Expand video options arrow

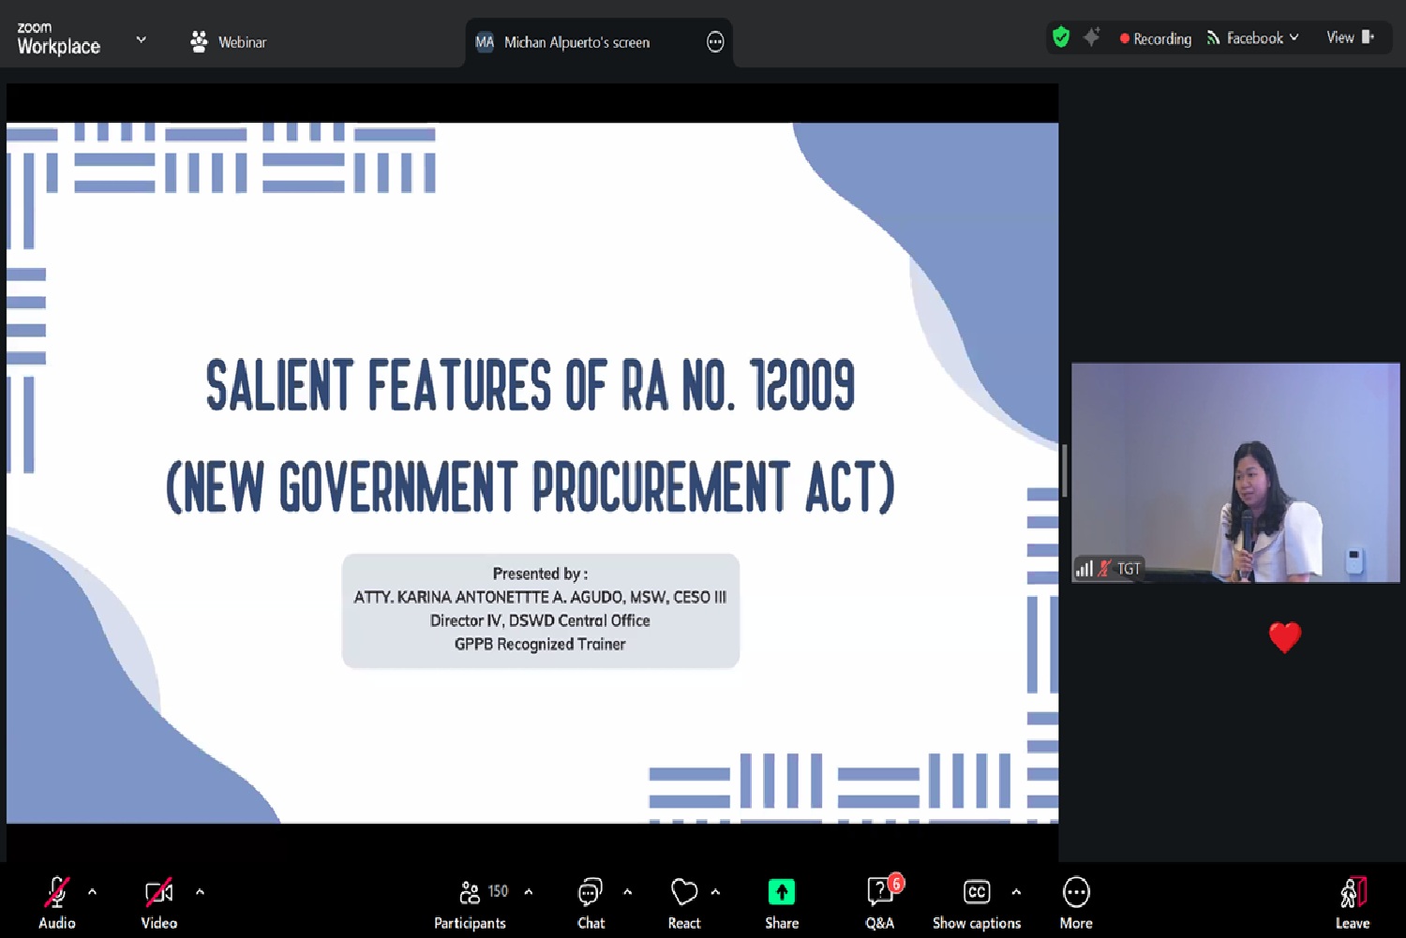click(x=200, y=892)
